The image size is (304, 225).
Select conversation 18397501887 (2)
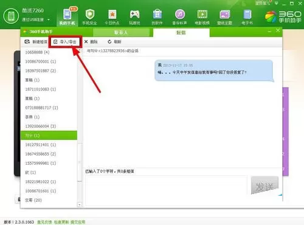click(x=49, y=71)
